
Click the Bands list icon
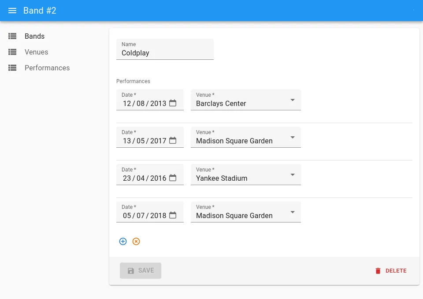tap(12, 36)
